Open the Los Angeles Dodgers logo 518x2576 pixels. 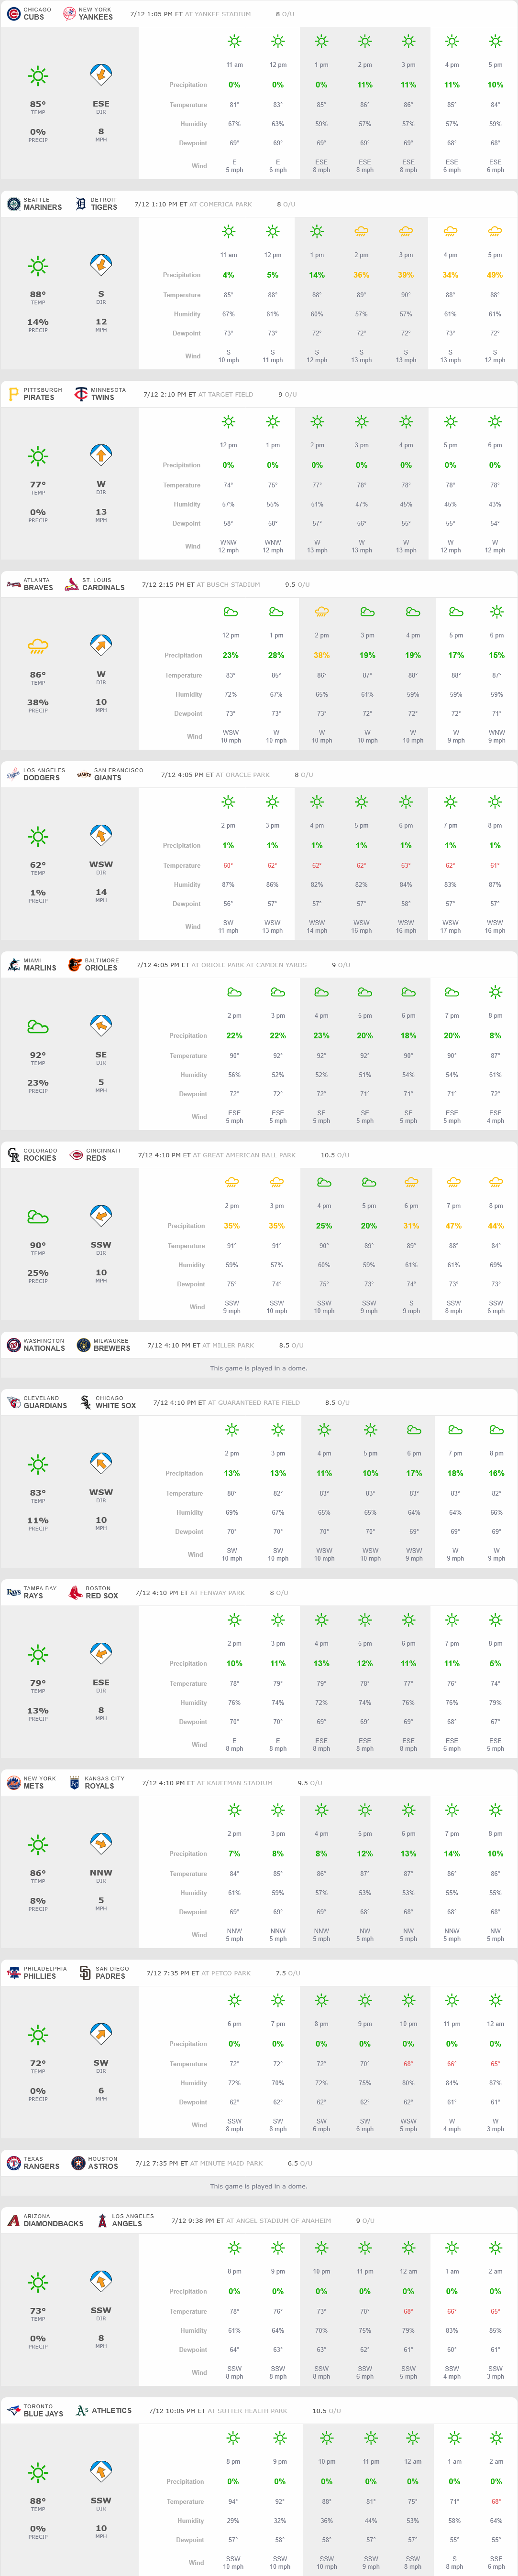tap(13, 774)
